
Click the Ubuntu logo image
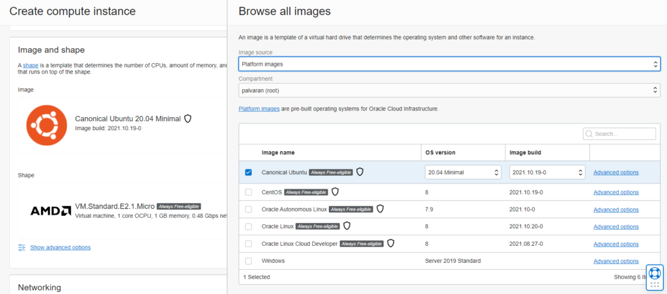[46, 126]
